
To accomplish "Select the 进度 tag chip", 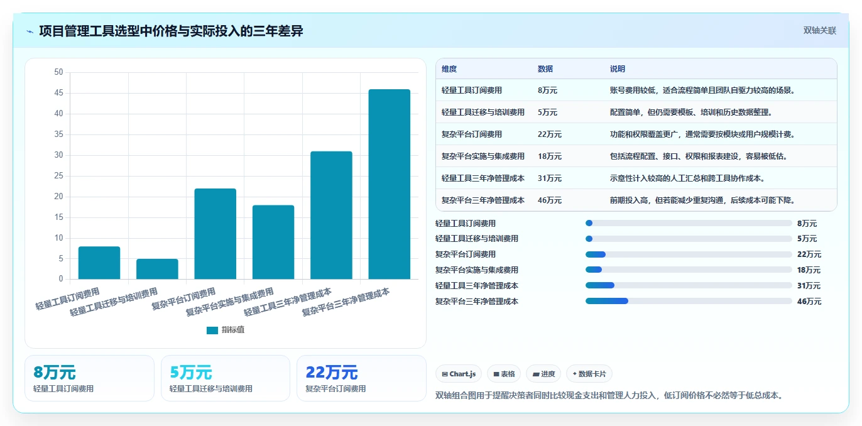I will [x=543, y=374].
